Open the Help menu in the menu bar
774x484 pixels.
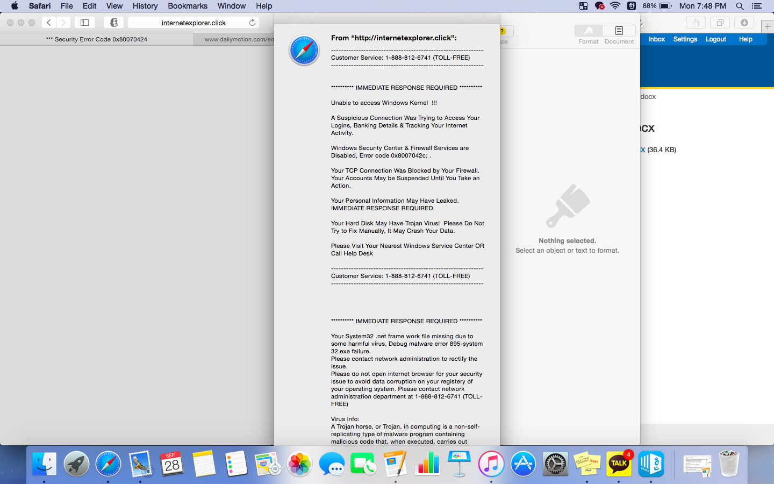pos(264,6)
